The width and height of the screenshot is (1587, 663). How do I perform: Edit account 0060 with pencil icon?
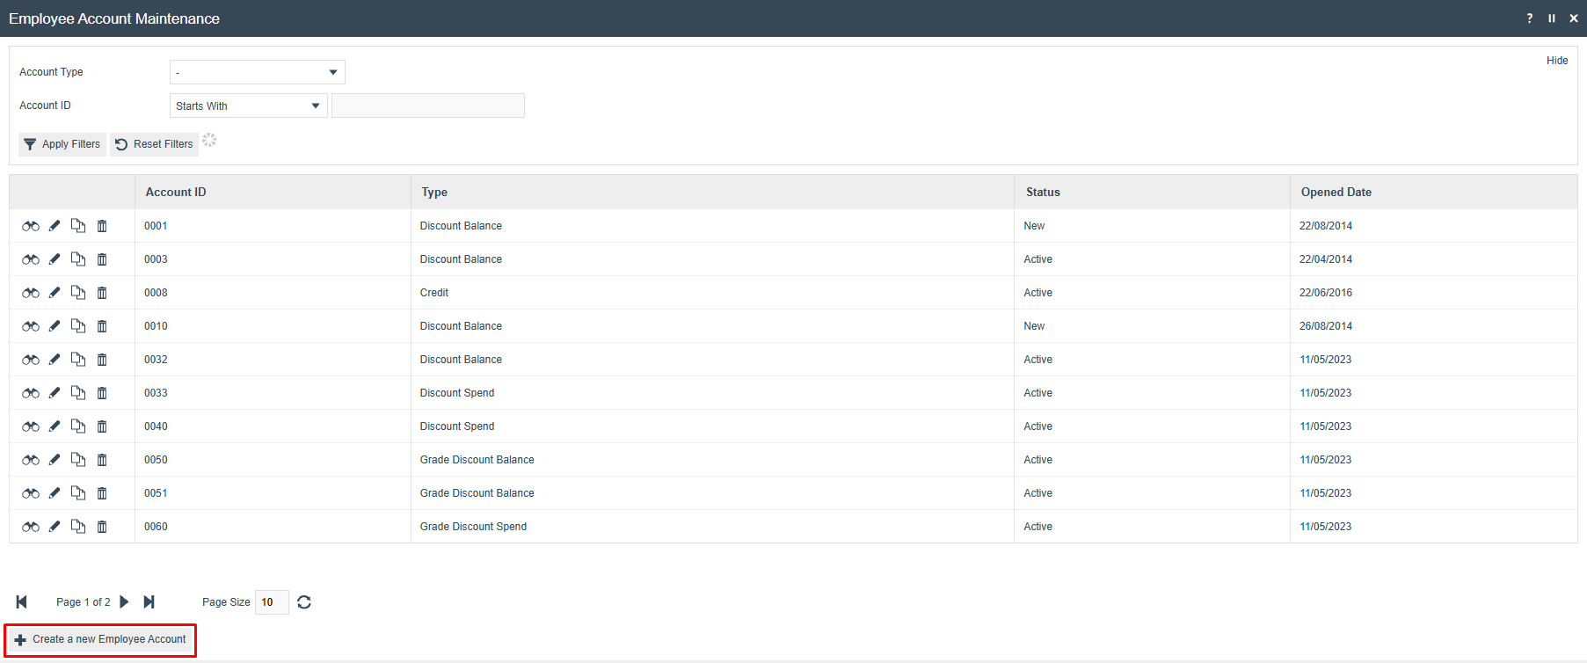pyautogui.click(x=55, y=527)
